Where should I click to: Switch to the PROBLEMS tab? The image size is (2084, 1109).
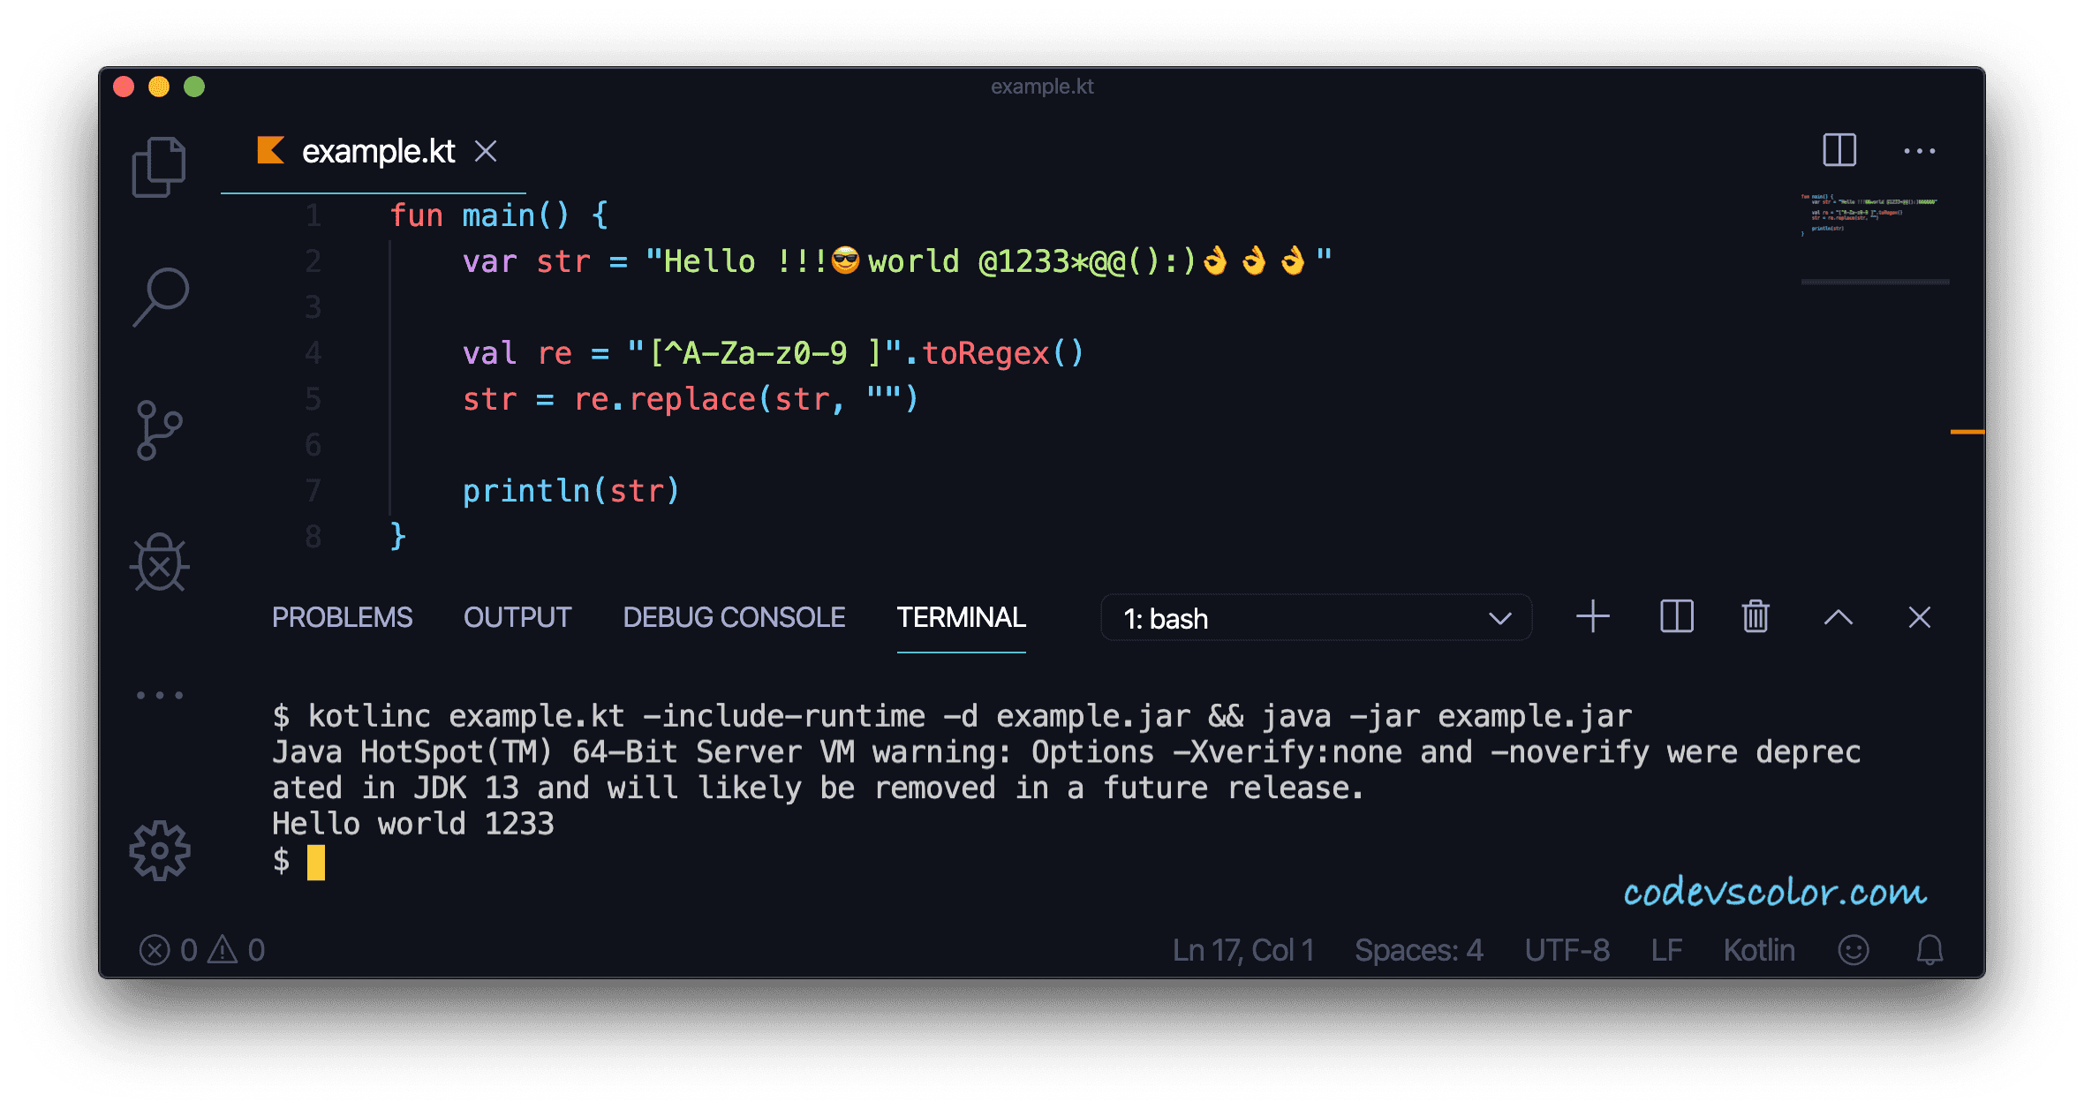click(343, 617)
